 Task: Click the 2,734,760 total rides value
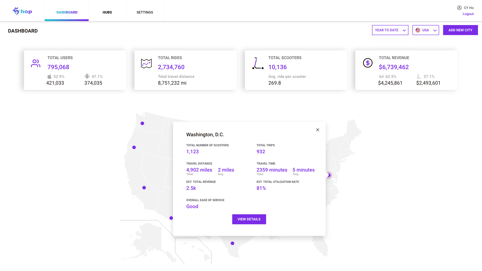click(171, 67)
